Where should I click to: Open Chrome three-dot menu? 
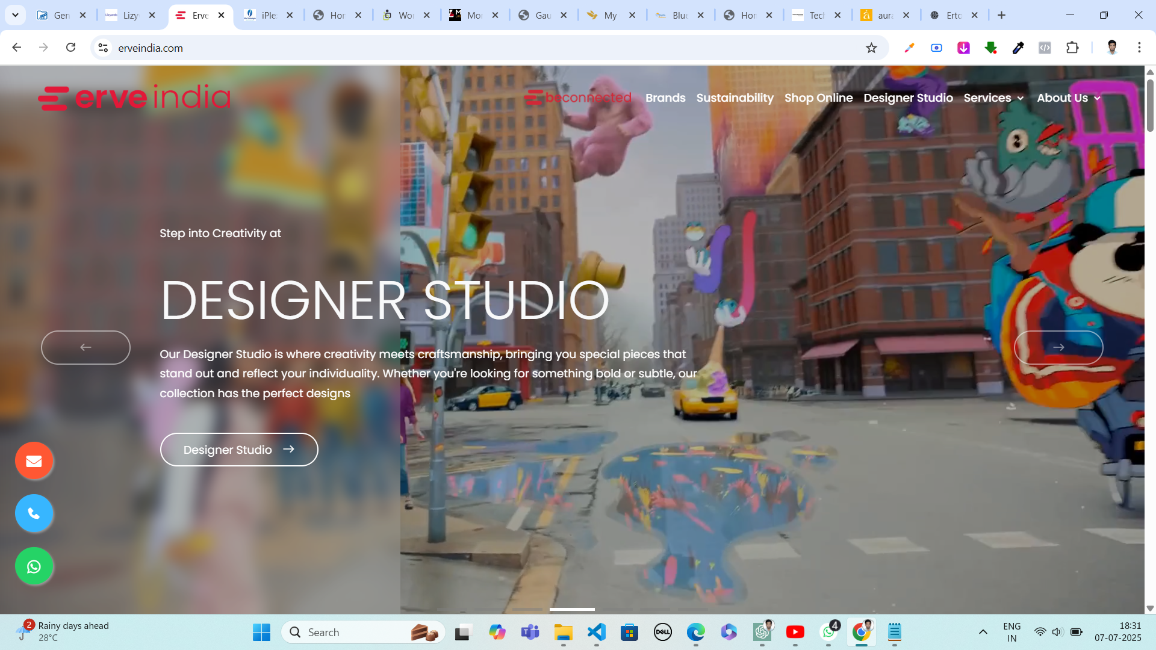point(1139,48)
